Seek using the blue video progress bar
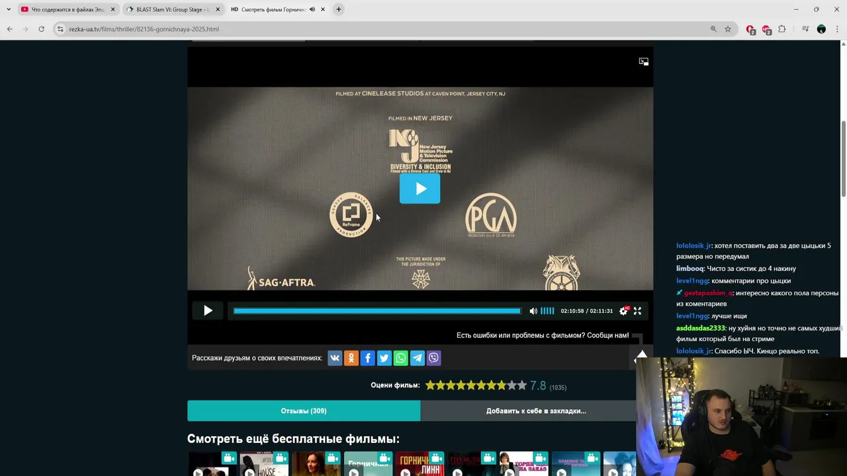 tap(377, 311)
